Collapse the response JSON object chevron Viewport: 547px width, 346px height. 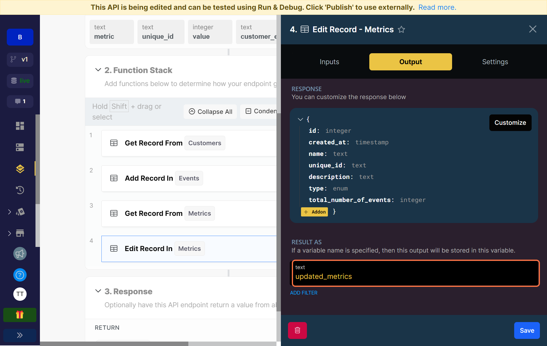click(300, 119)
